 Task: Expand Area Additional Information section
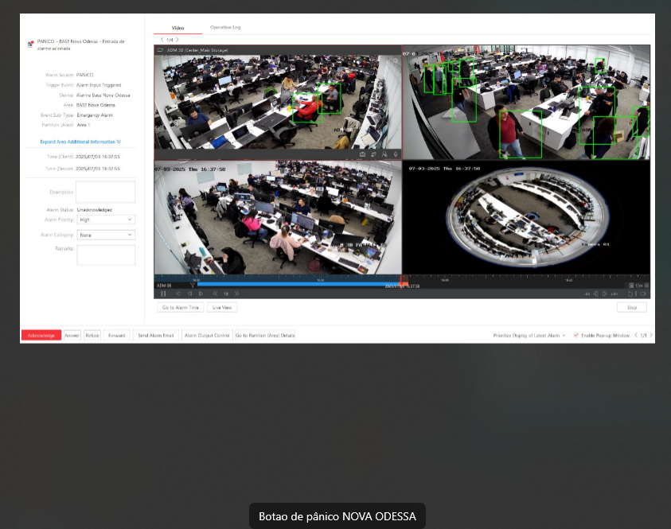tap(80, 142)
